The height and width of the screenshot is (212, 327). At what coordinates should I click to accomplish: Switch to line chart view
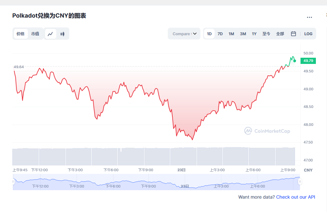point(50,34)
